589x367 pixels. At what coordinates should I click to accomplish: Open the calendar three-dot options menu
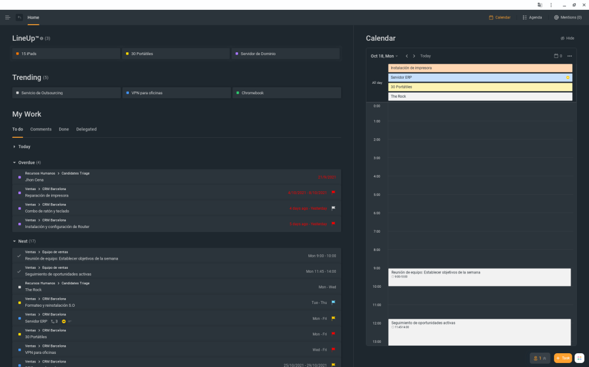tap(569, 56)
